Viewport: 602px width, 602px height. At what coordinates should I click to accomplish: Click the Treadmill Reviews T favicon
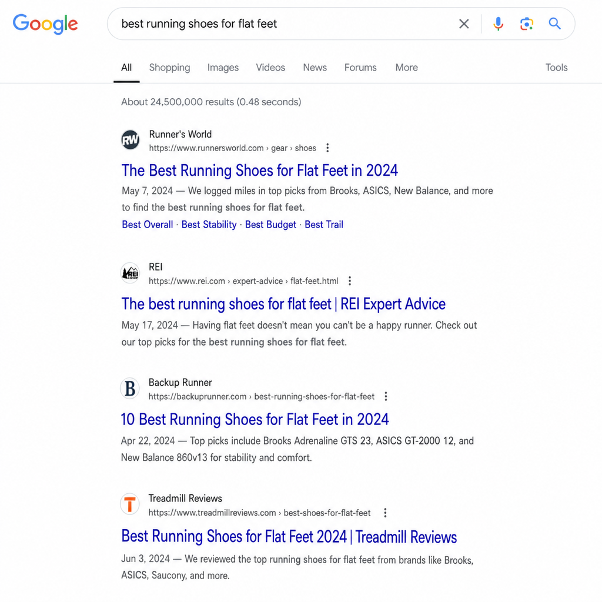(x=130, y=504)
